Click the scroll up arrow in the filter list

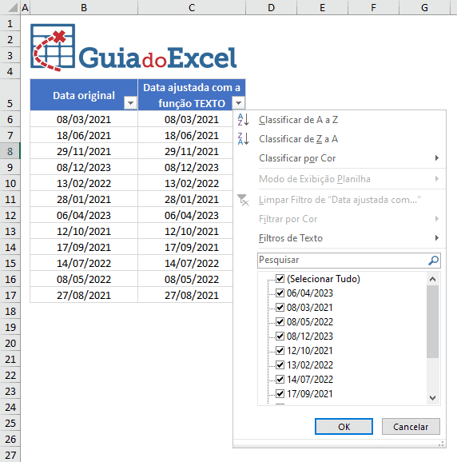[432, 279]
